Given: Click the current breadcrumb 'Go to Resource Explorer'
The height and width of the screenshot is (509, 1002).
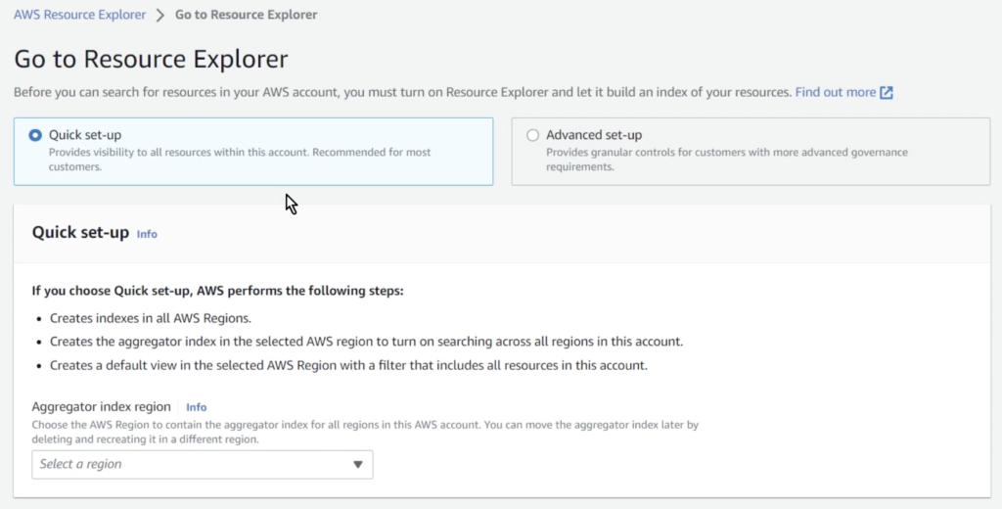Looking at the screenshot, I should tap(246, 15).
